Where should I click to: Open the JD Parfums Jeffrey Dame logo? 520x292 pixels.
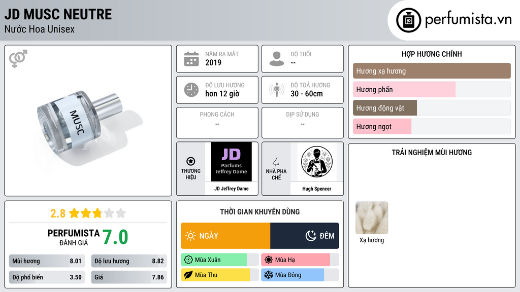click(x=232, y=162)
